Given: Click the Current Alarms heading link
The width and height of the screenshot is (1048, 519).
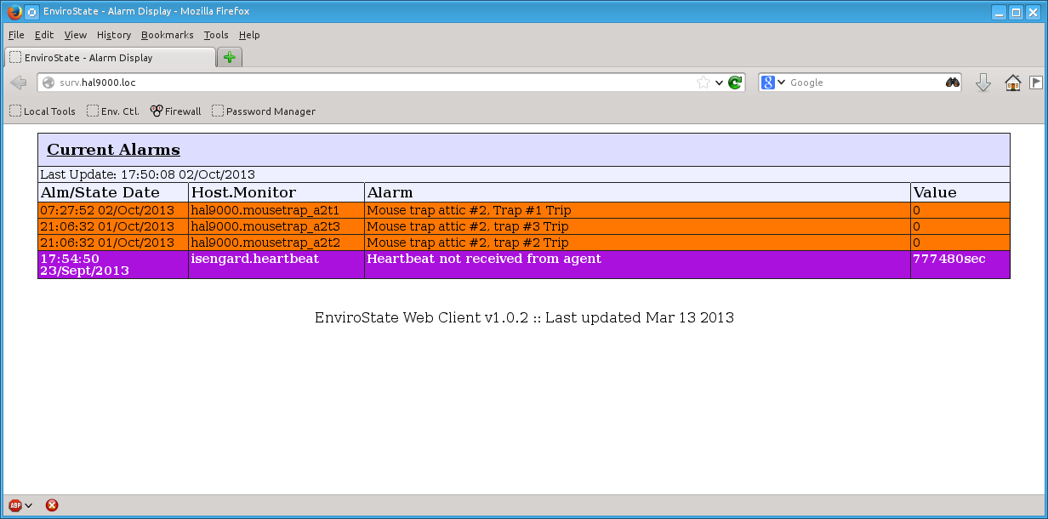Looking at the screenshot, I should point(113,150).
